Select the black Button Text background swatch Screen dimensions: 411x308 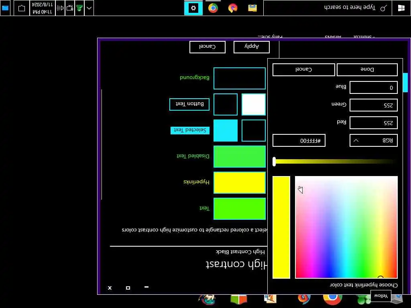[226, 104]
